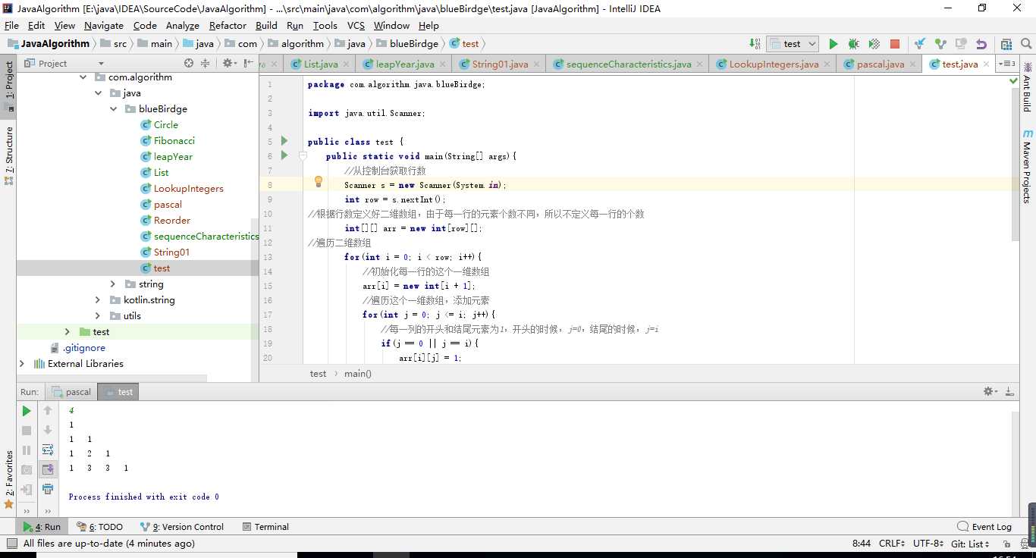This screenshot has width=1036, height=558.
Task: Hide the Project tool window
Action: pyautogui.click(x=249, y=64)
